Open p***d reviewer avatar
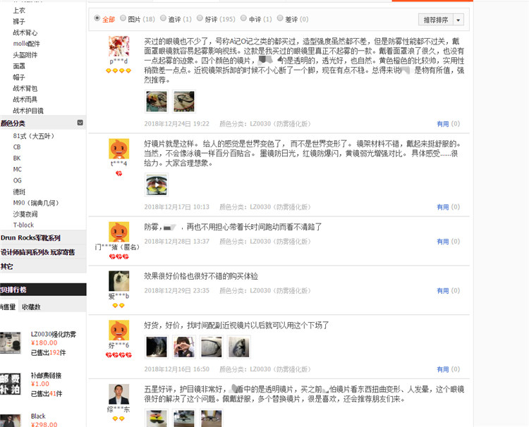Image resolution: width=529 pixels, height=427 pixels. (x=118, y=47)
